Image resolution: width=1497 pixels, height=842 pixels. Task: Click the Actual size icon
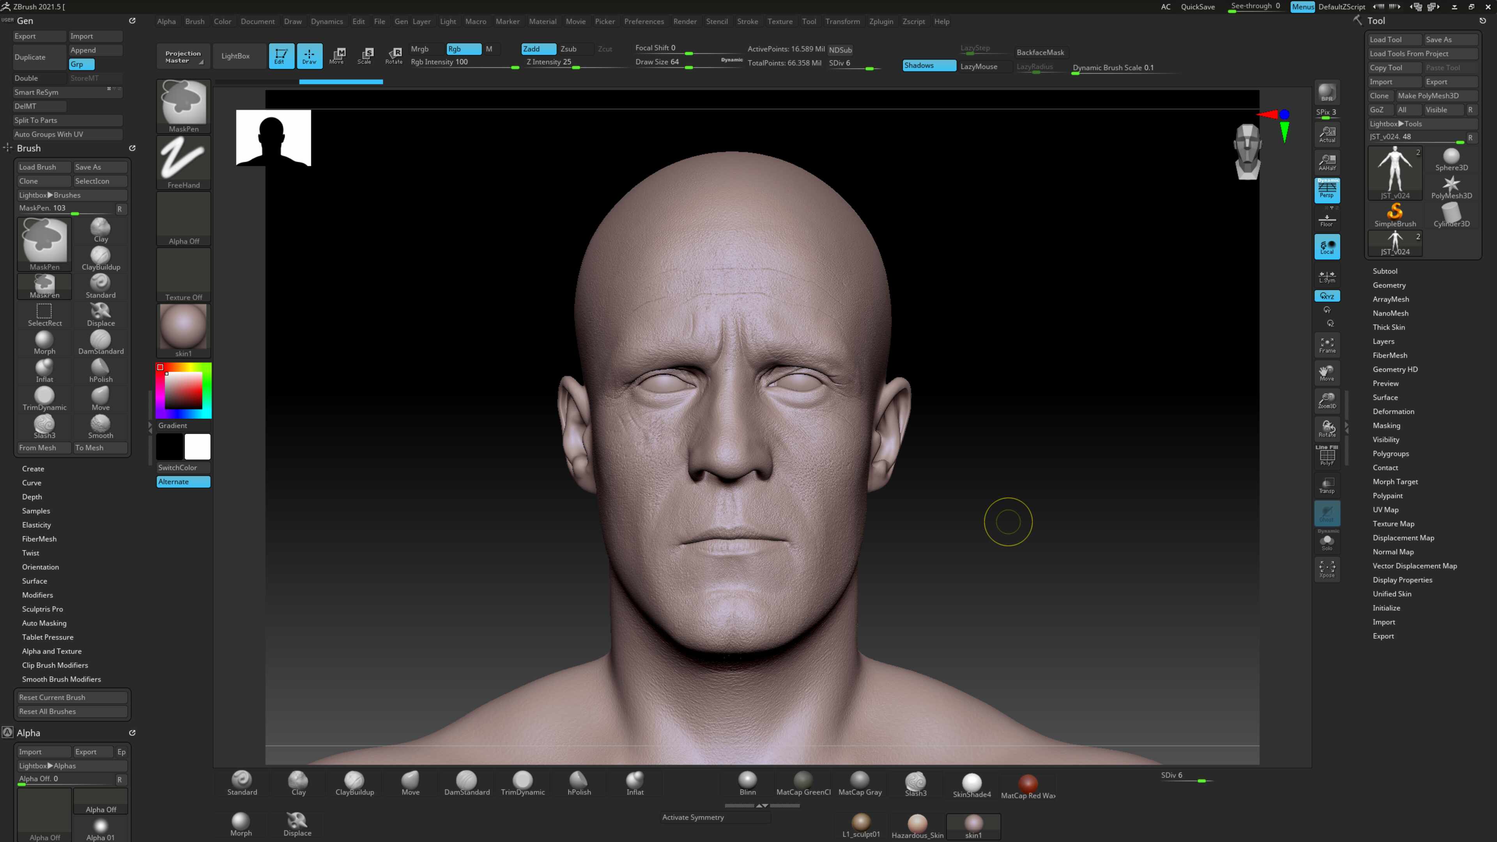(x=1327, y=134)
